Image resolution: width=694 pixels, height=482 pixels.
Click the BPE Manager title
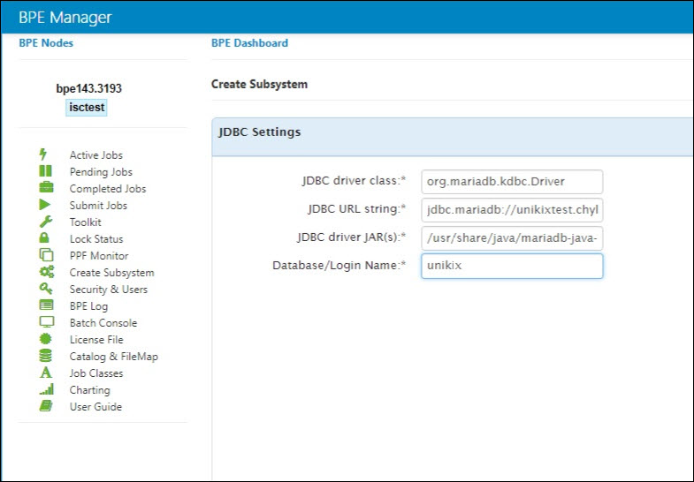pos(65,18)
